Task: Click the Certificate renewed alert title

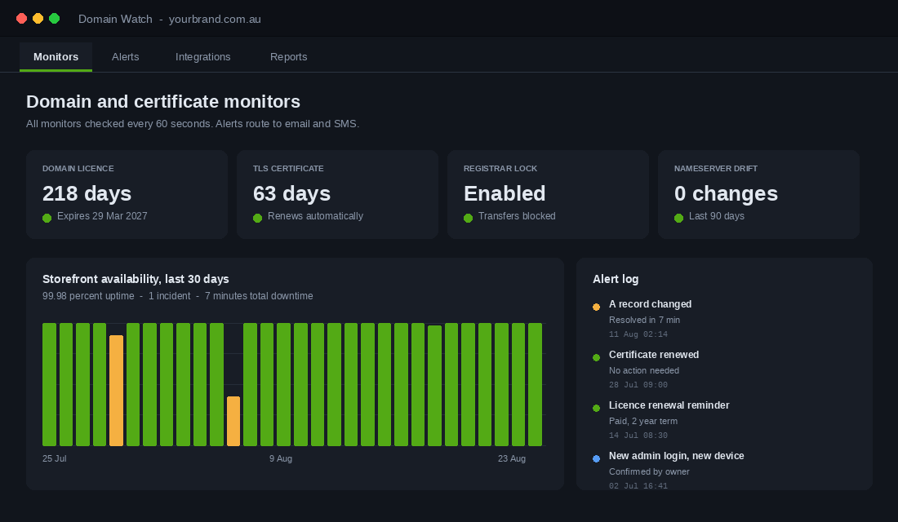Action: tap(653, 354)
